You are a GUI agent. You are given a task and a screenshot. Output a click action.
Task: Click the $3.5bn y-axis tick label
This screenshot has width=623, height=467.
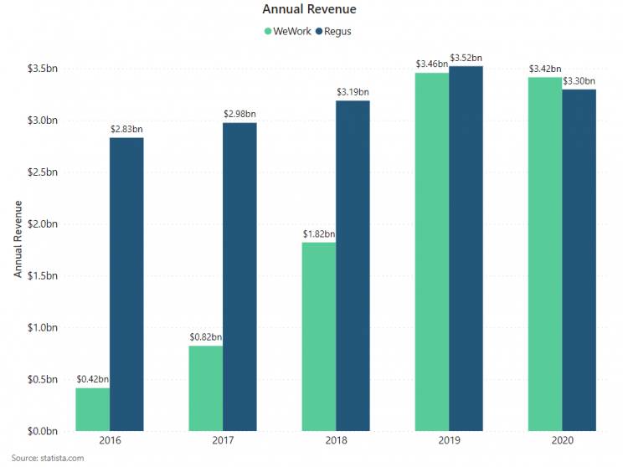pos(43,69)
